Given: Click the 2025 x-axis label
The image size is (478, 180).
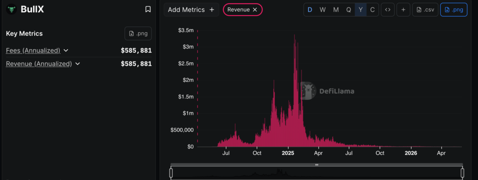Looking at the screenshot, I should 288,153.
